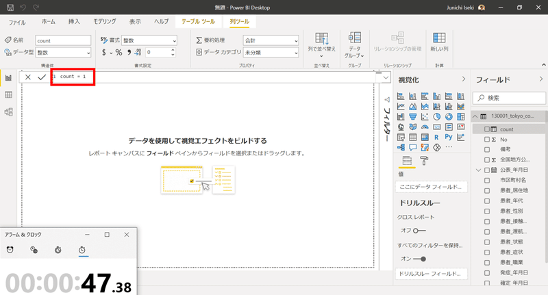Select the globe map visual

click(401, 127)
